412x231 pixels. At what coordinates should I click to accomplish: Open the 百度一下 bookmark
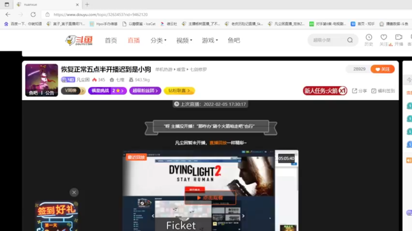(23, 24)
